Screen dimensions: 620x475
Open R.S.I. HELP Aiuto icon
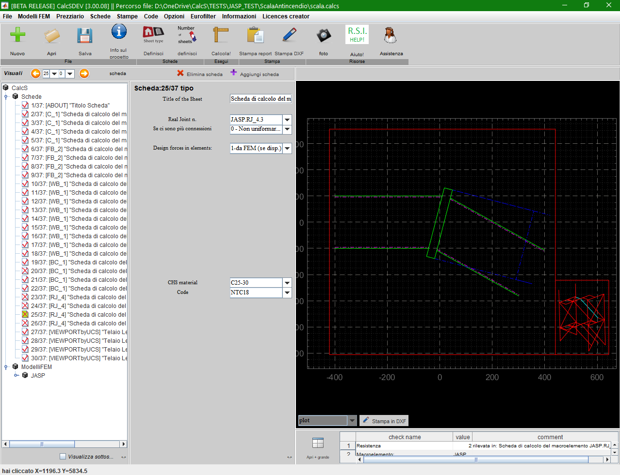[x=357, y=35]
